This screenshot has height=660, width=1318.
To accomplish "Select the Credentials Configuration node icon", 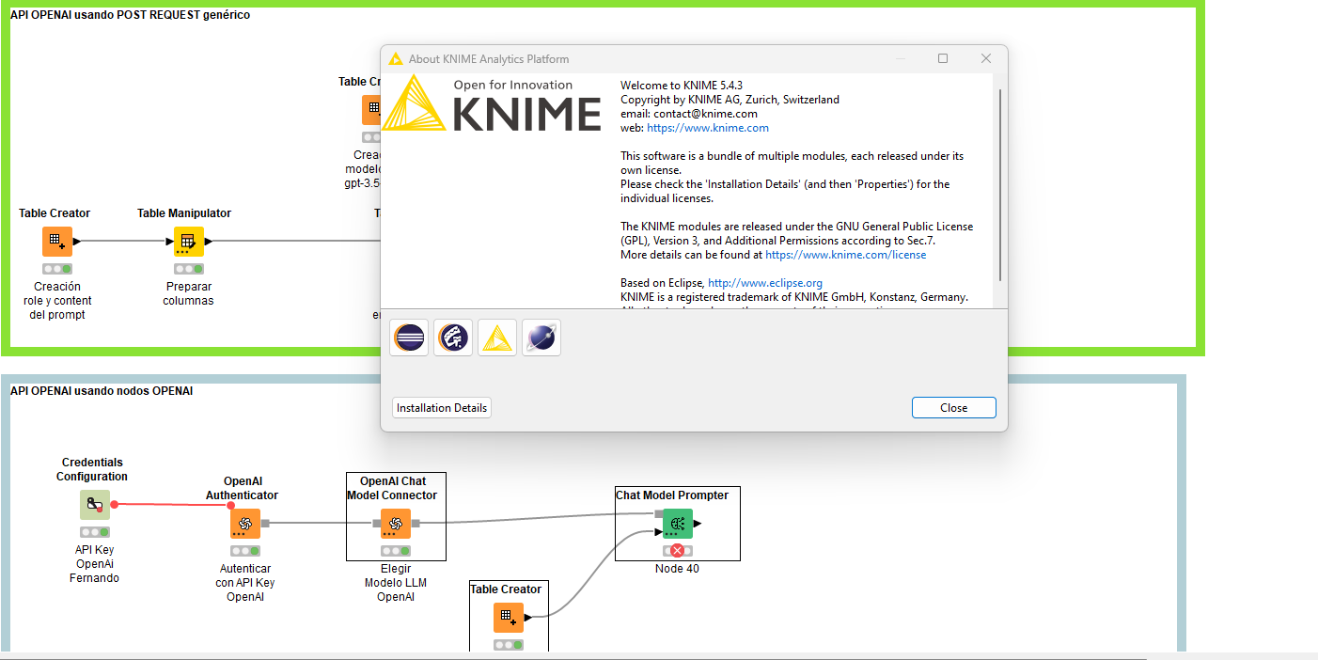I will (x=94, y=505).
